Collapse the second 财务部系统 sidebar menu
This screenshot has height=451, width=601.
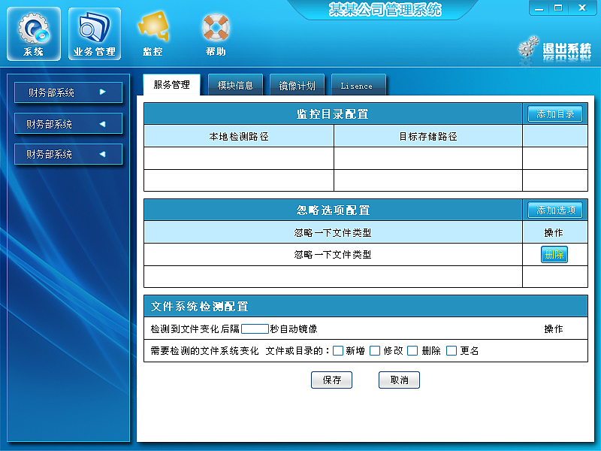[68, 123]
